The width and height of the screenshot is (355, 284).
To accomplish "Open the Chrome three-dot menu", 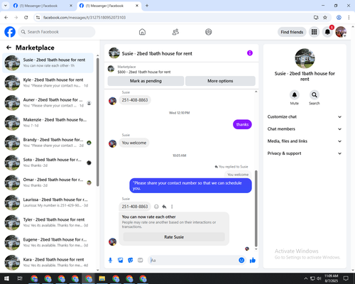I will (349, 18).
